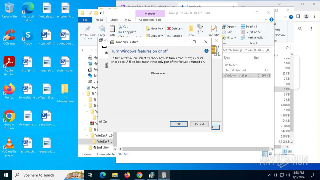Click the horizontal scrollbar in file list
Viewport: 320px width, 180px height.
point(196,149)
